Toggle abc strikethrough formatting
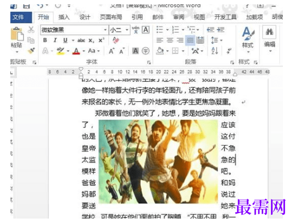The height and width of the screenshot is (224, 296). pos(81,40)
